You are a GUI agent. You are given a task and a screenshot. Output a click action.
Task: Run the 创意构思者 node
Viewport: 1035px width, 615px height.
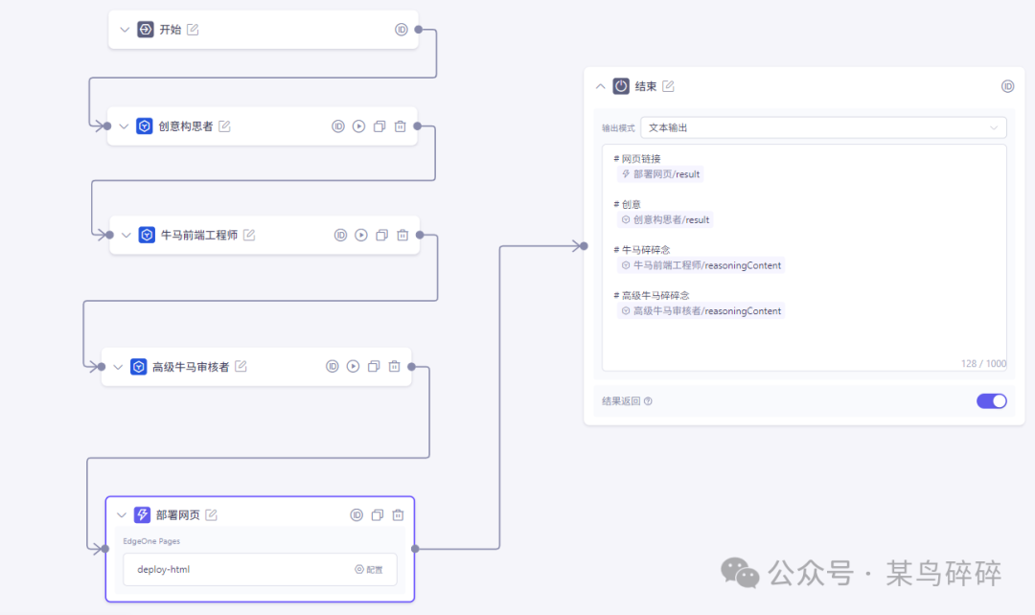[x=358, y=126]
